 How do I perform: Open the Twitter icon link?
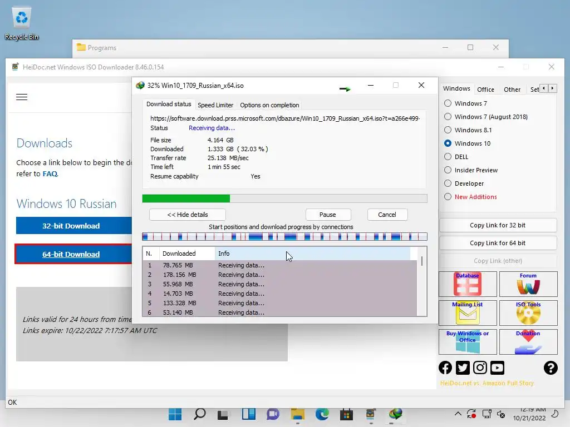[x=463, y=368]
